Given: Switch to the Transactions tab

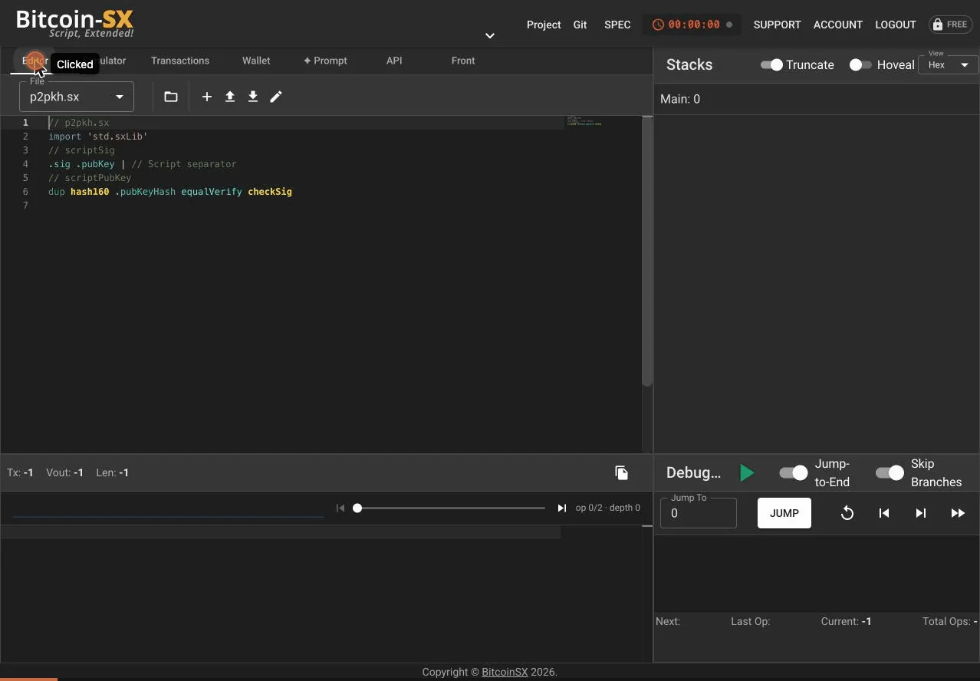Looking at the screenshot, I should 180,61.
